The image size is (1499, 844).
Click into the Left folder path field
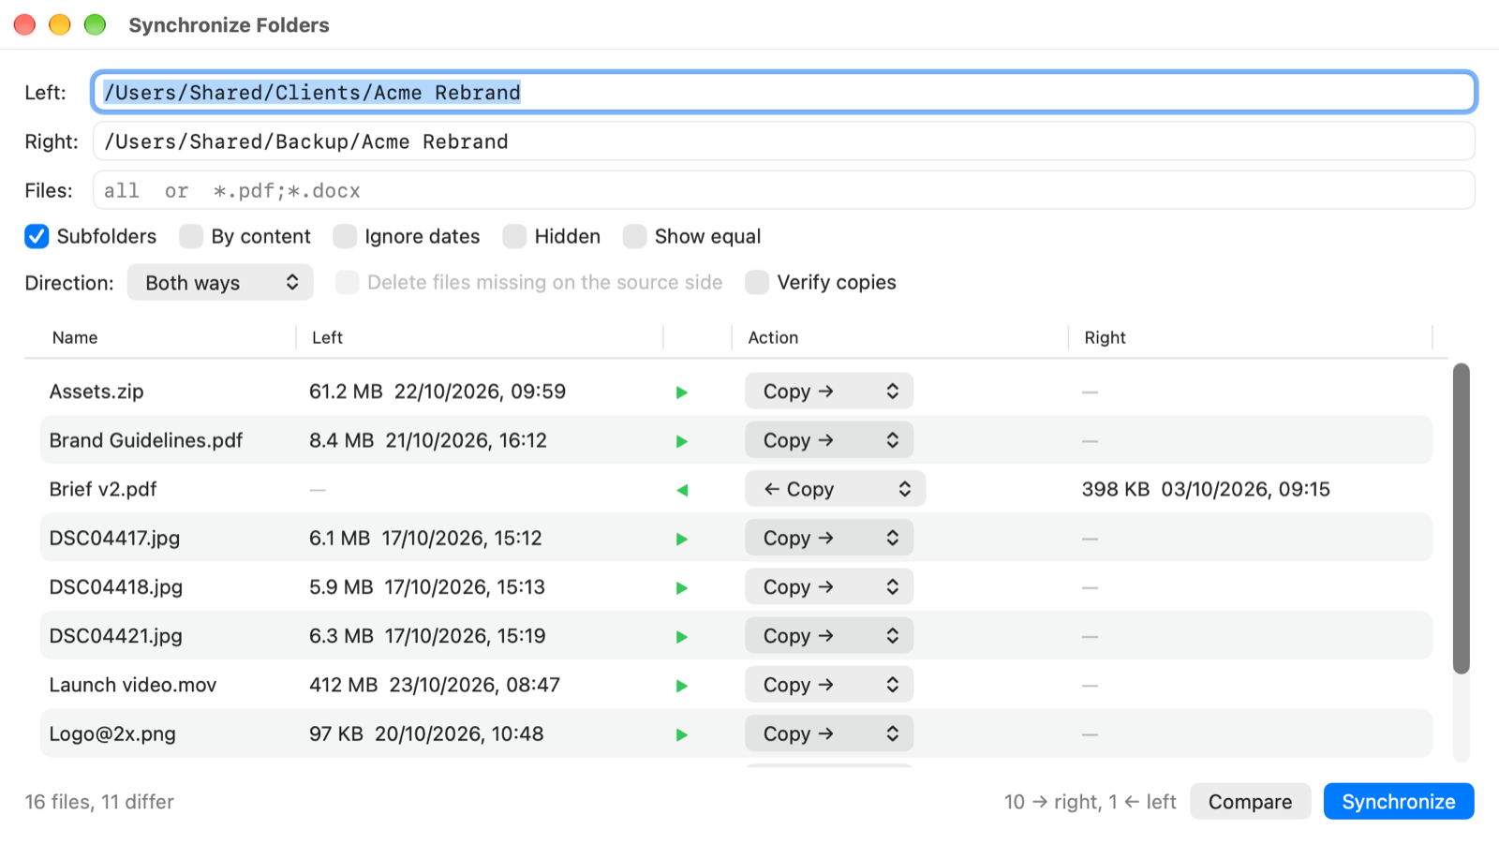tap(784, 92)
